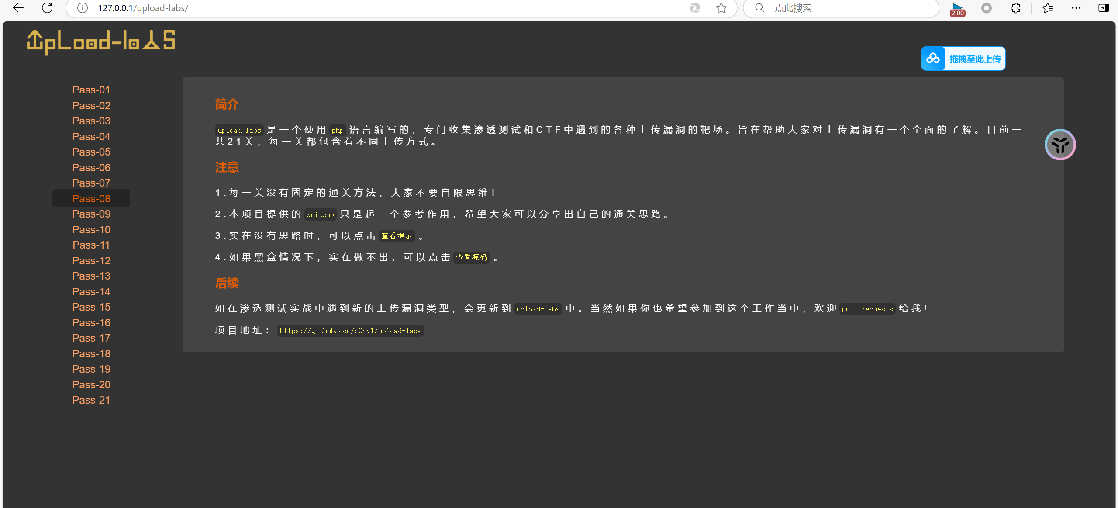Click the browser back arrow
The height and width of the screenshot is (508, 1118).
pos(18,8)
